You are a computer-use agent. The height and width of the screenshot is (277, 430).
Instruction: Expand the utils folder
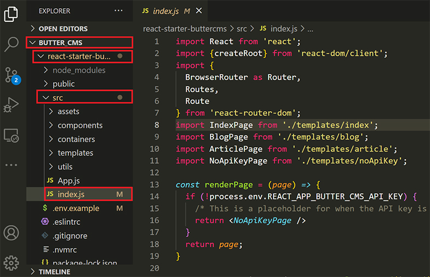click(x=79, y=166)
